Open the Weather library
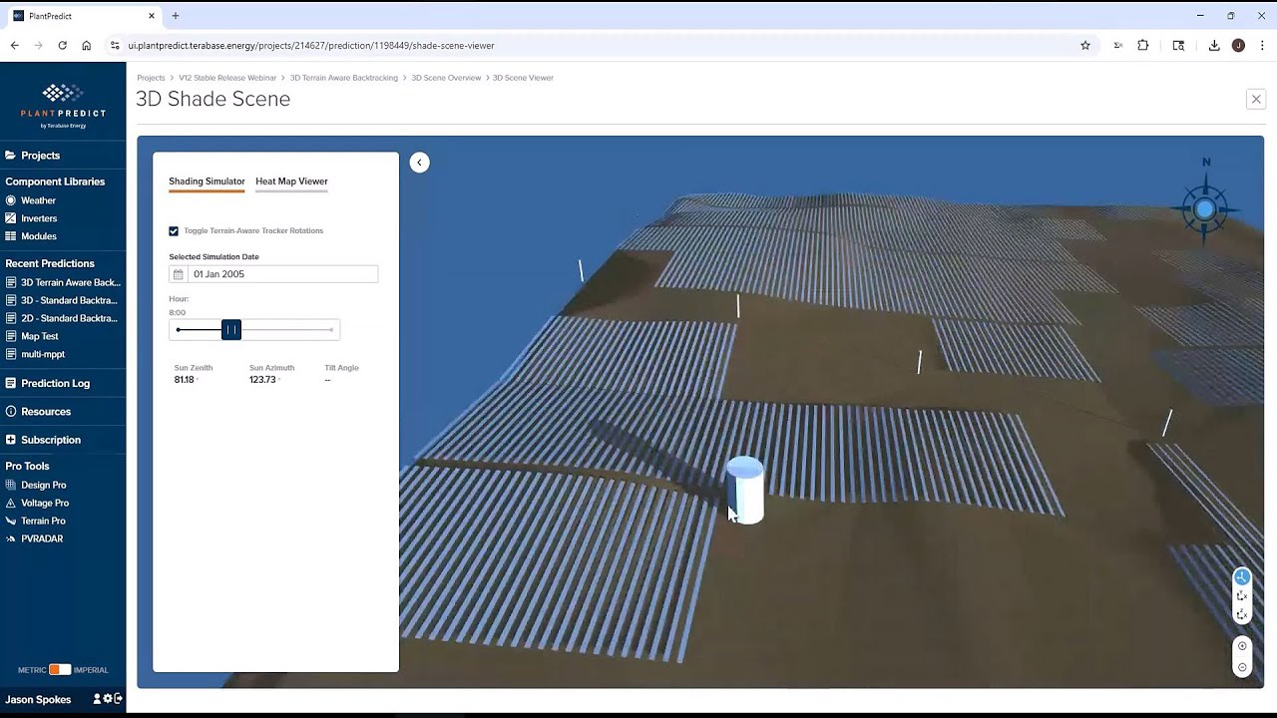 pos(39,200)
